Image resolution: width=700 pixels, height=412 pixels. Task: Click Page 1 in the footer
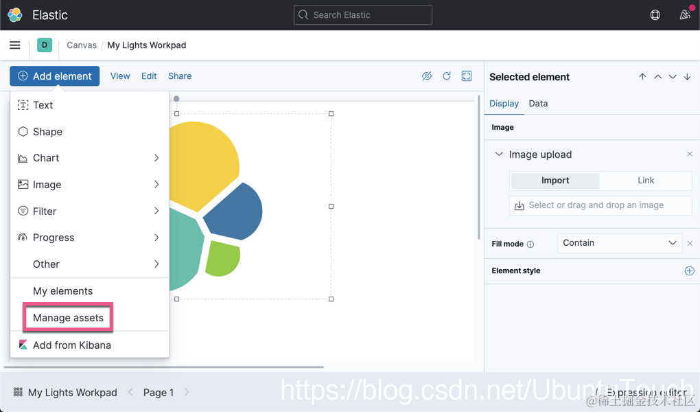pyautogui.click(x=159, y=392)
